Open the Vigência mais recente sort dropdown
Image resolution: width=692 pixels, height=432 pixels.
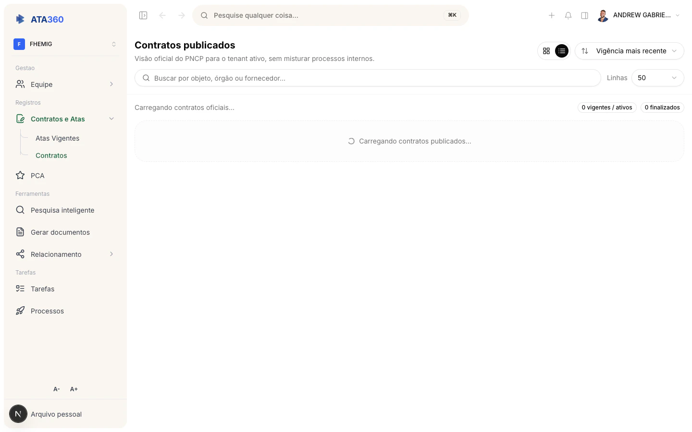[630, 50]
